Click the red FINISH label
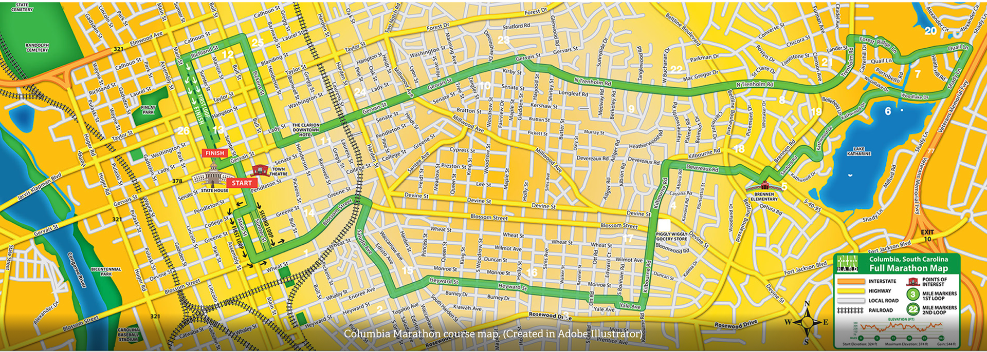 pos(215,153)
